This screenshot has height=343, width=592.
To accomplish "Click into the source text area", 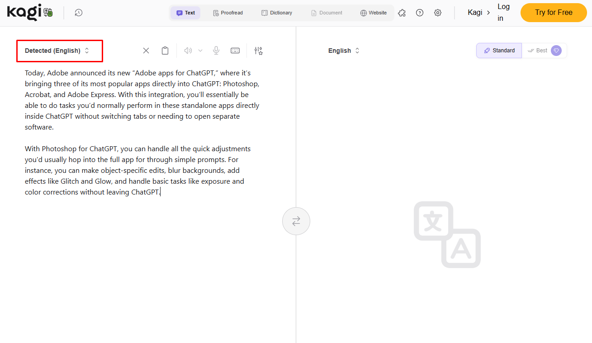I will coord(143,132).
